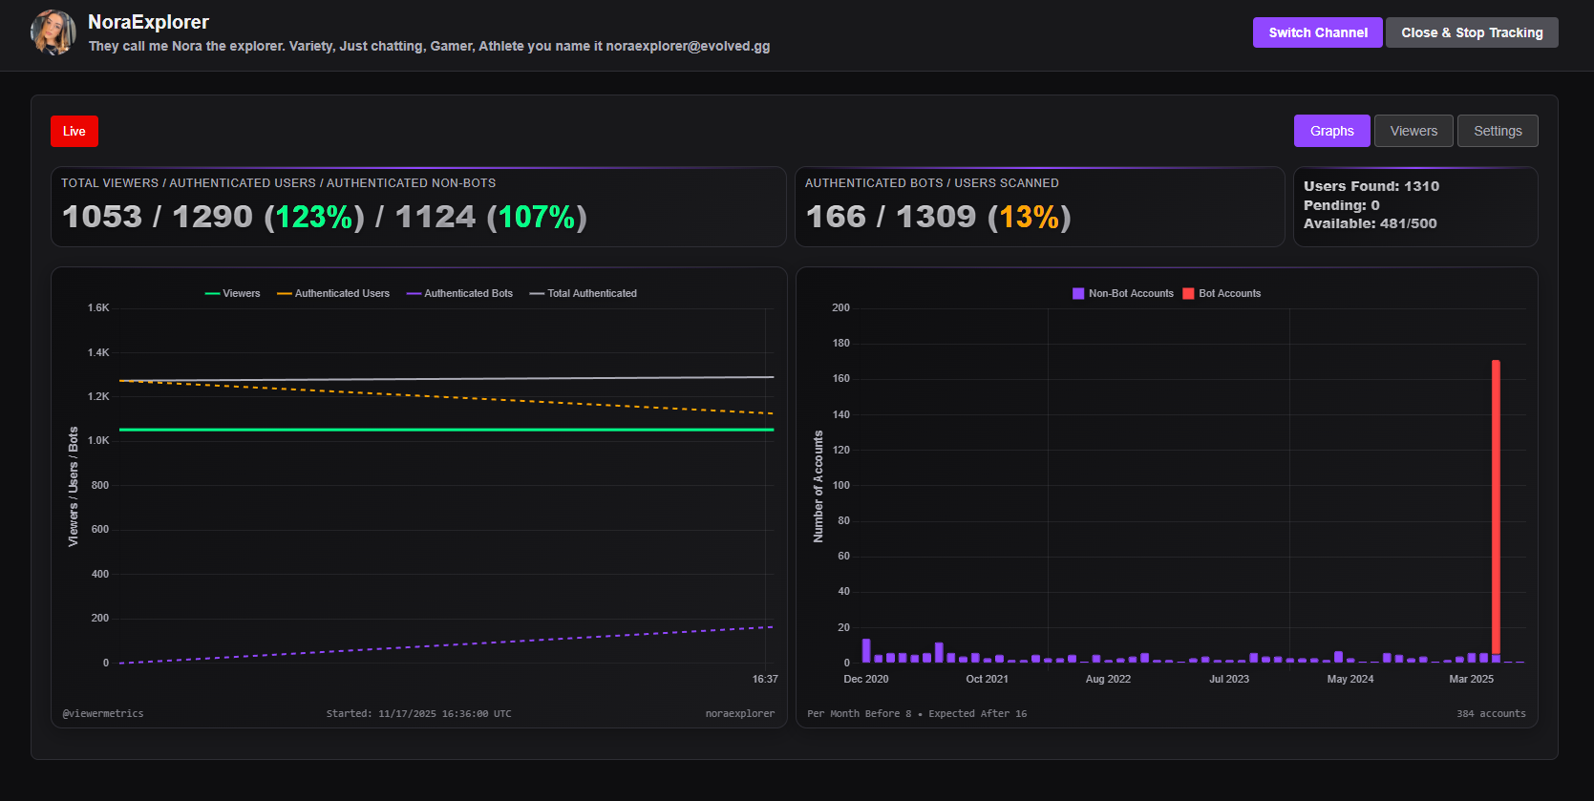
Task: Toggle the Viewers legend series
Action: click(232, 293)
